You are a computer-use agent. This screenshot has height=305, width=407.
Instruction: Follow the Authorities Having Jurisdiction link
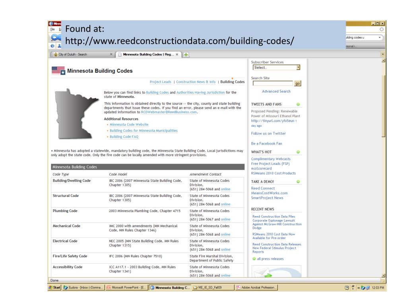(x=200, y=92)
